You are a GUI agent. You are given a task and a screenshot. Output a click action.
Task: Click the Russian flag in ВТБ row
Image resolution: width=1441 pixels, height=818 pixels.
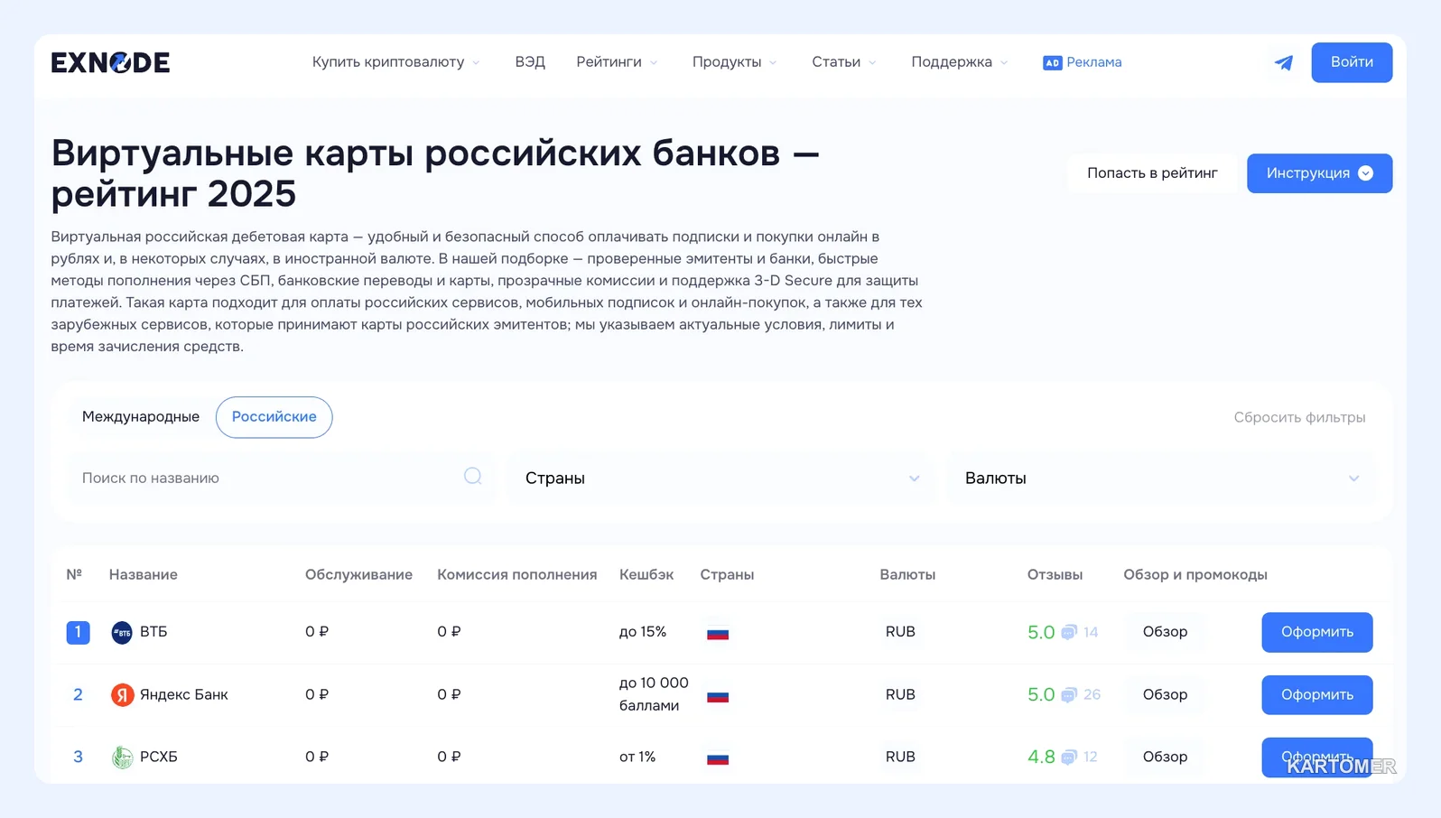coord(718,633)
